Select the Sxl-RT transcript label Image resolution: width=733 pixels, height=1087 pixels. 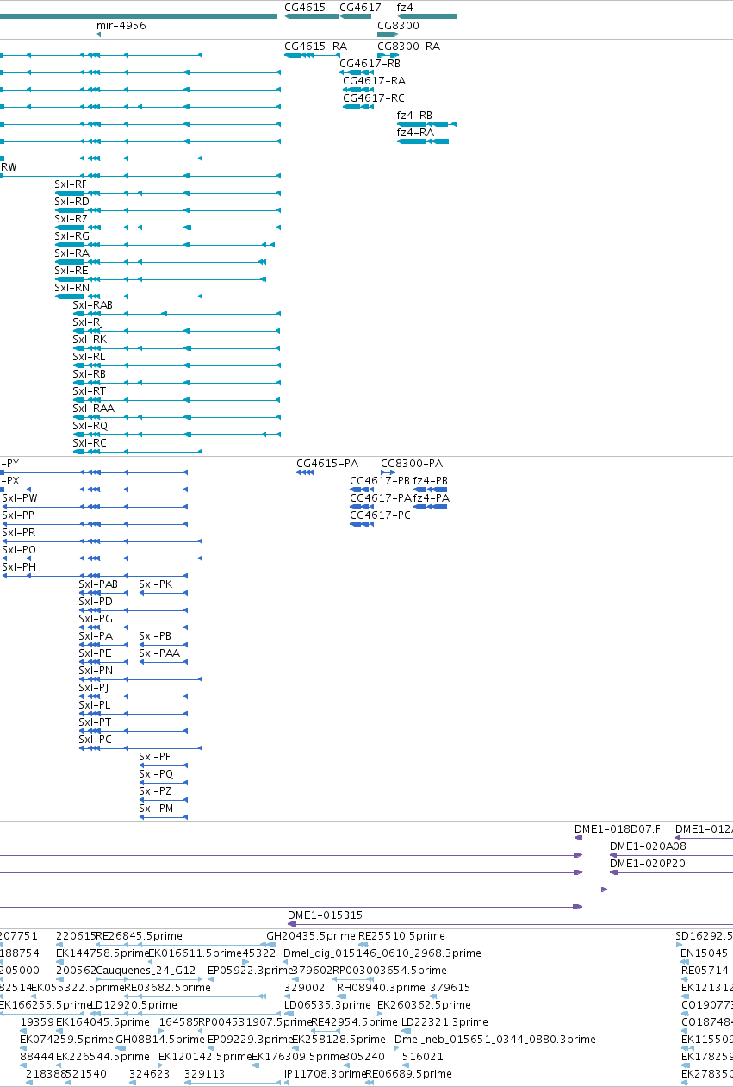click(x=90, y=391)
